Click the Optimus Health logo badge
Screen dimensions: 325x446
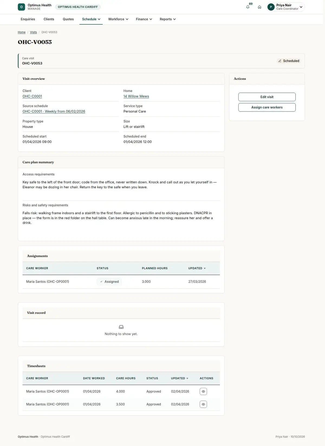21,7
